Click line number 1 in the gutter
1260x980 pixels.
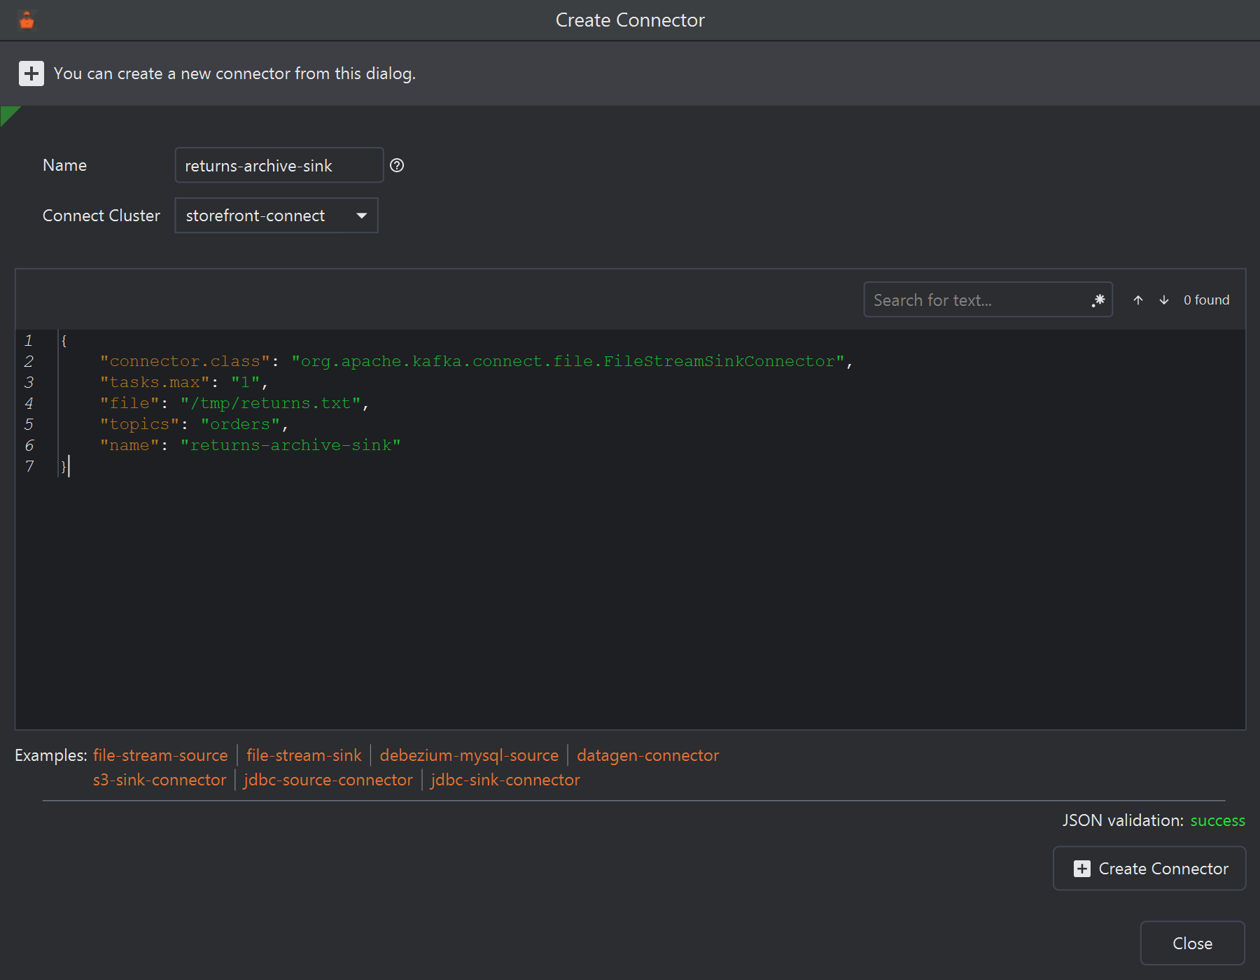click(29, 340)
